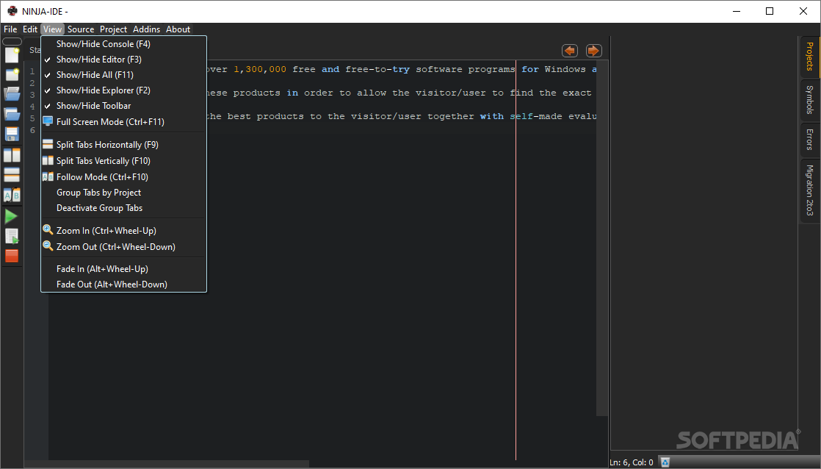Open the Project menu
The image size is (821, 469).
pos(114,29)
